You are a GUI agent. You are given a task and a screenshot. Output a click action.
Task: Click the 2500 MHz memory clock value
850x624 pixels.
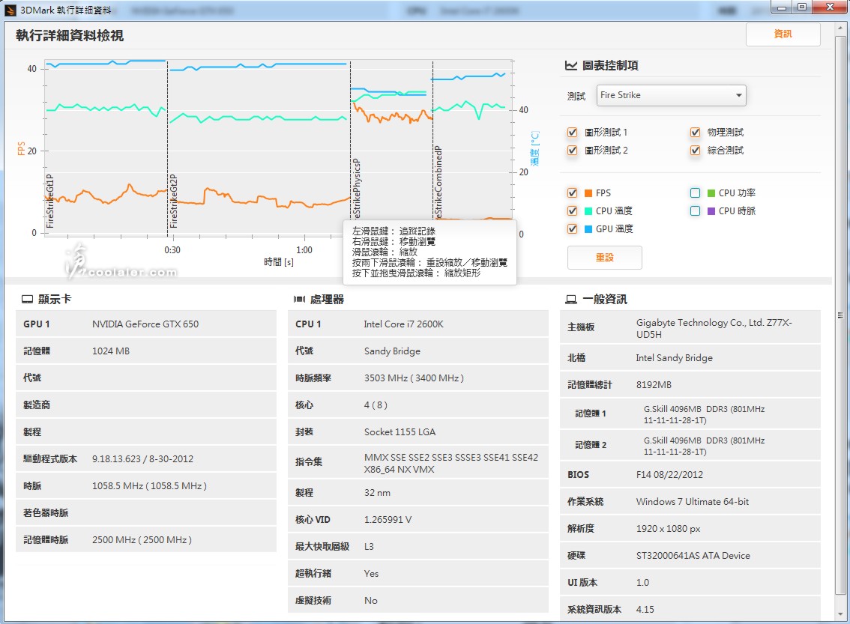[142, 540]
